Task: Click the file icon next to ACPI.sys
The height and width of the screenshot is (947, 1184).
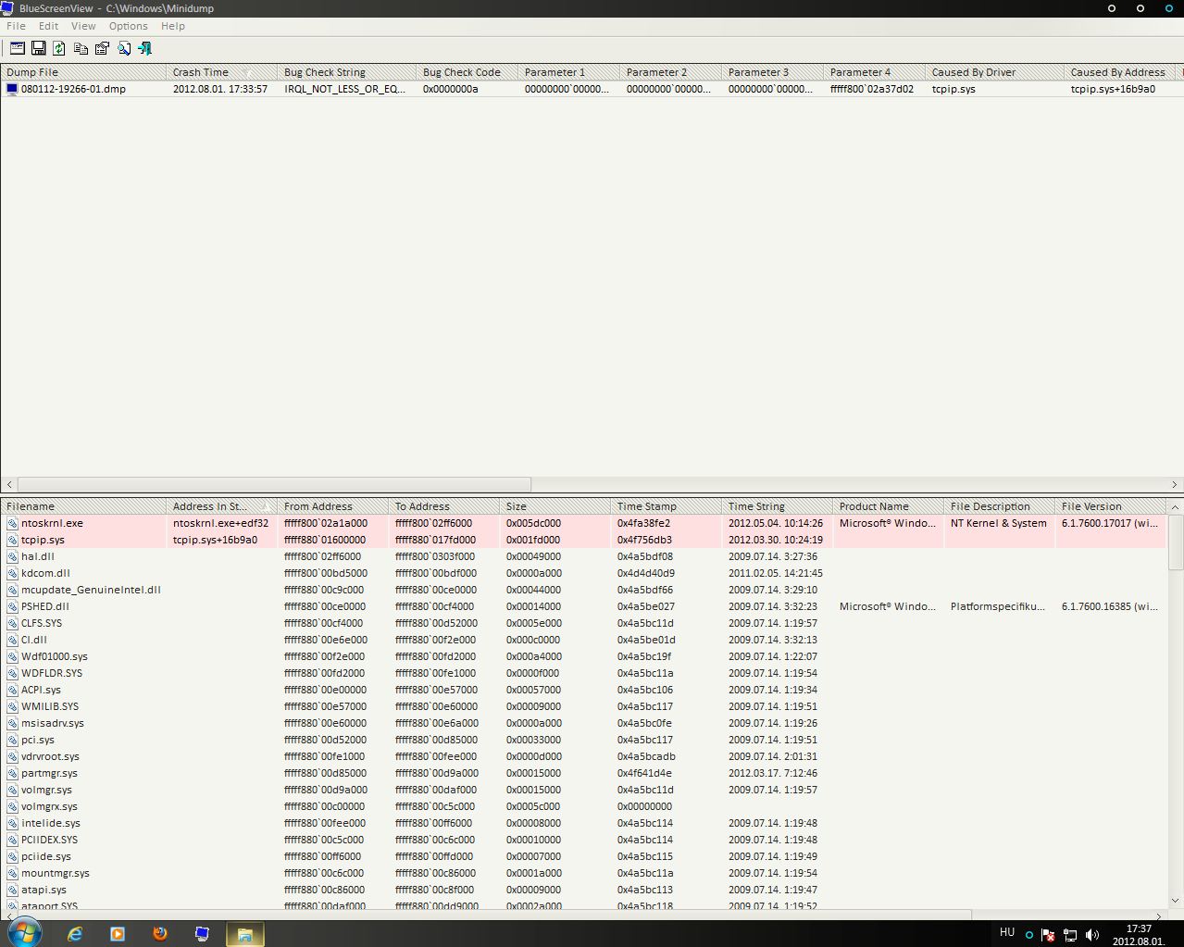Action: [12, 690]
